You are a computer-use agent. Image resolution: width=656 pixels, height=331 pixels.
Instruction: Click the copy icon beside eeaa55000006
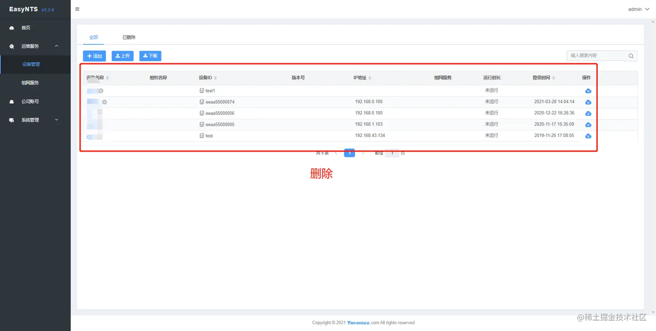pos(202,113)
